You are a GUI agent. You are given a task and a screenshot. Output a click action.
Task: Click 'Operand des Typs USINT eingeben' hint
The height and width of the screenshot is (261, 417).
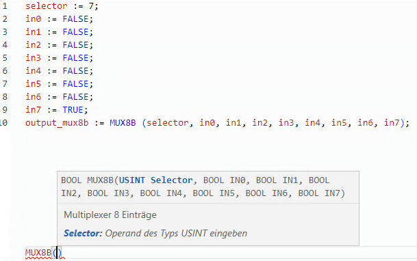point(176,234)
